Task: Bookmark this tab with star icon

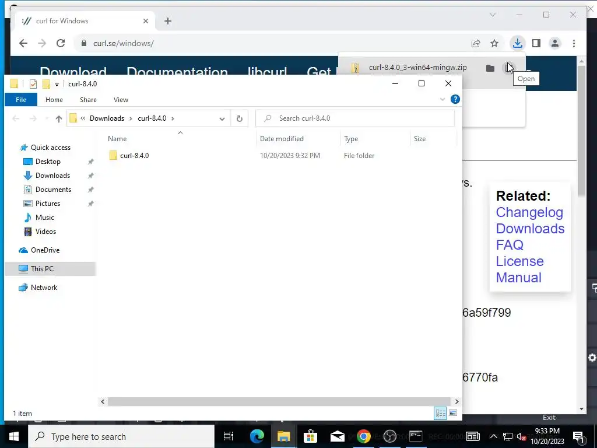Action: point(494,43)
